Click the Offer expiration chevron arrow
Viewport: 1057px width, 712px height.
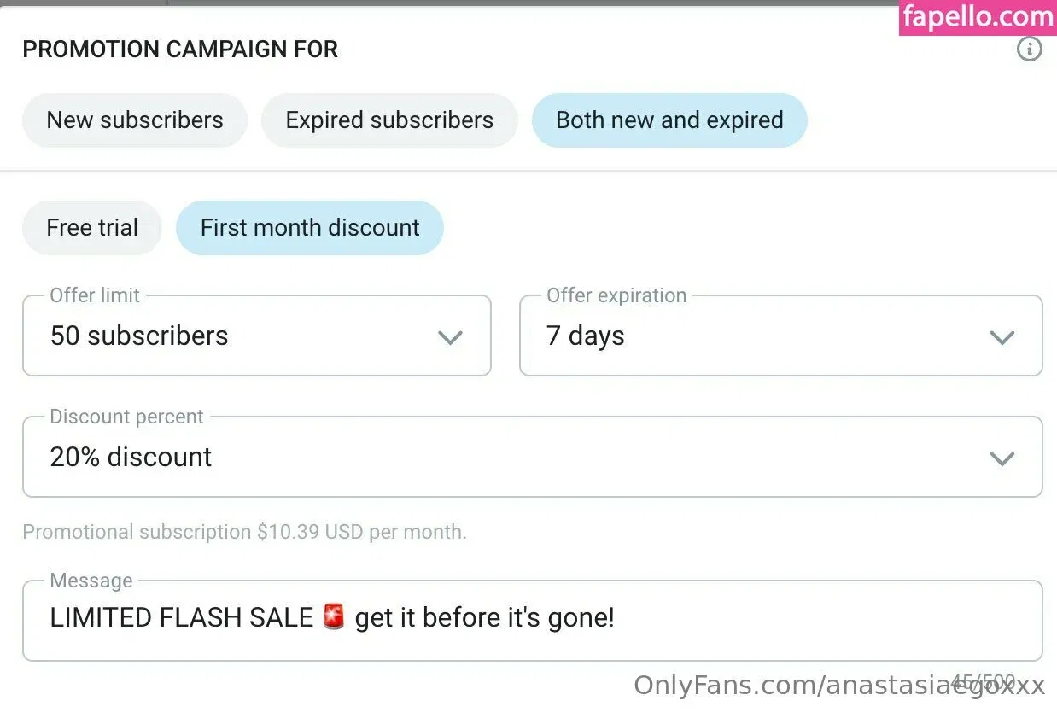point(1002,337)
